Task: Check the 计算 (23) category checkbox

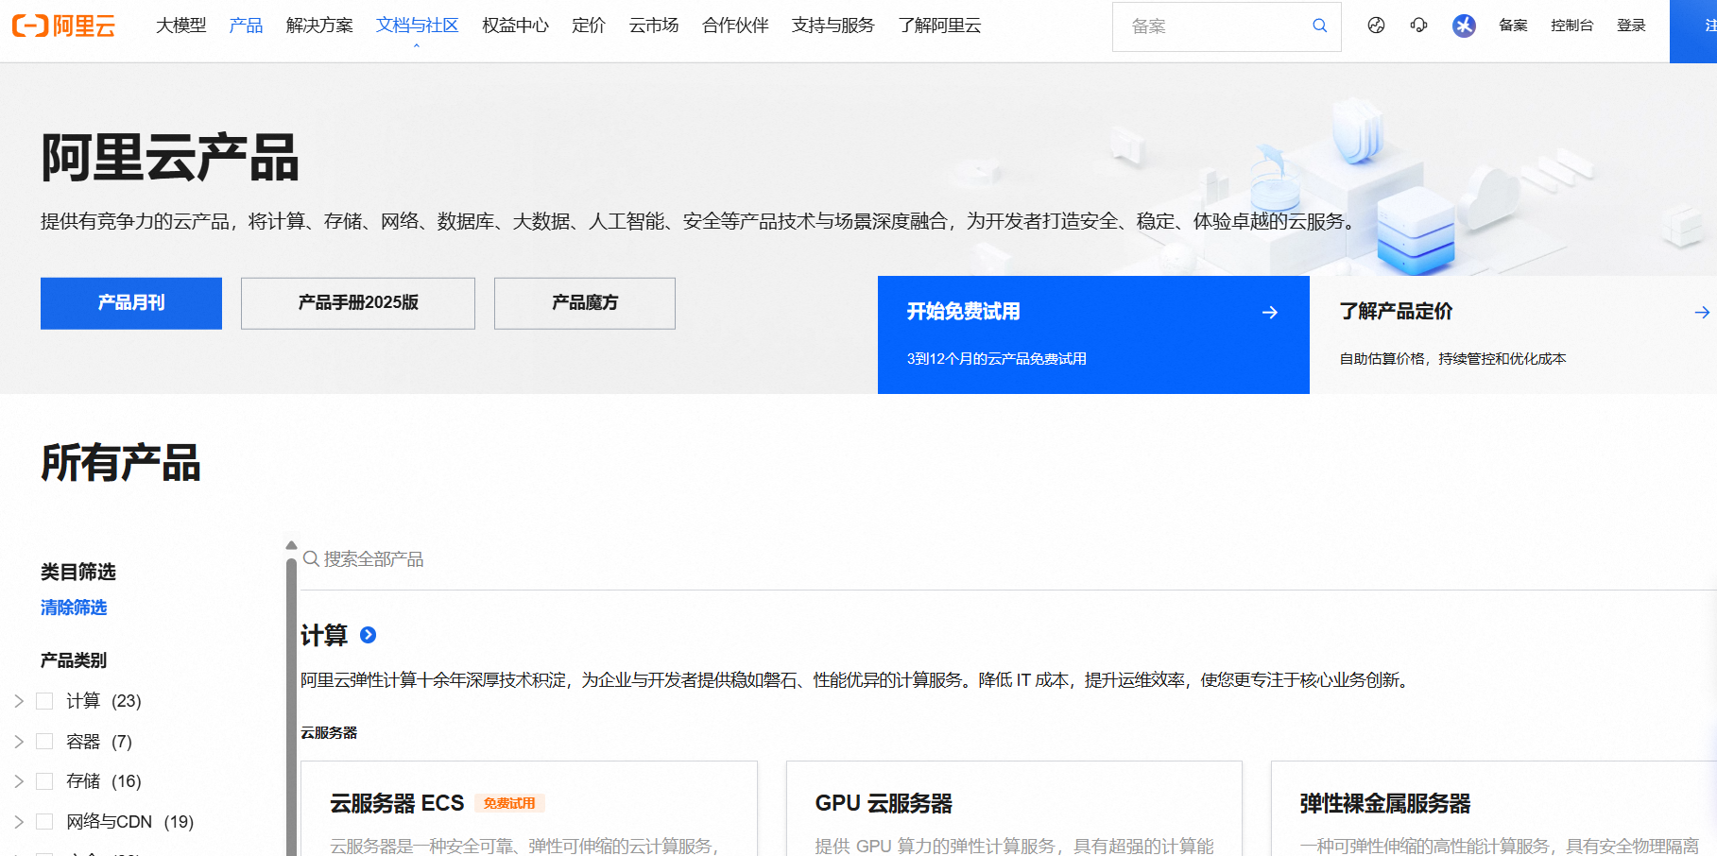Action: [x=44, y=701]
